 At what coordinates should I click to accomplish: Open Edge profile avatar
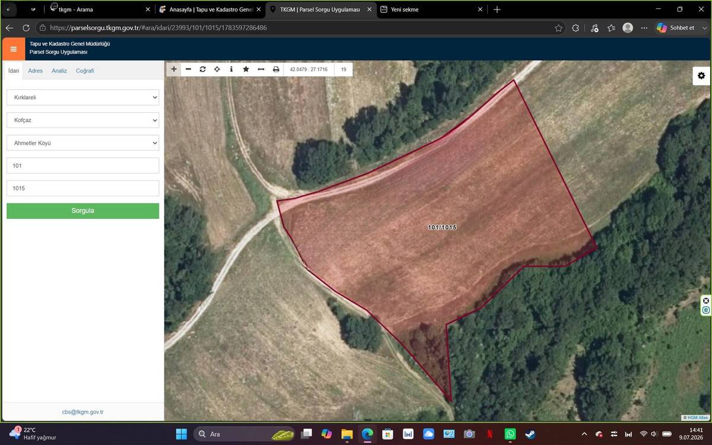pyautogui.click(x=628, y=28)
